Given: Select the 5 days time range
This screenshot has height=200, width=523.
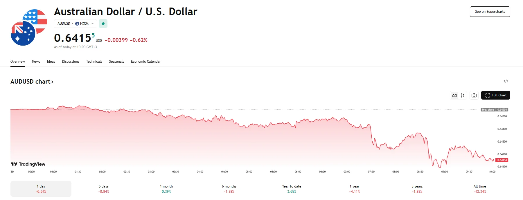Looking at the screenshot, I should click(104, 189).
